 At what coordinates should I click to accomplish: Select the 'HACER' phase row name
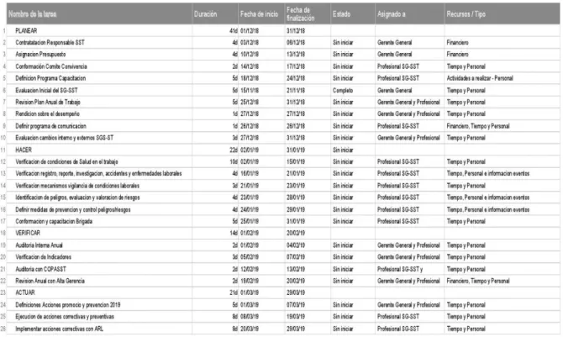[x=24, y=150]
